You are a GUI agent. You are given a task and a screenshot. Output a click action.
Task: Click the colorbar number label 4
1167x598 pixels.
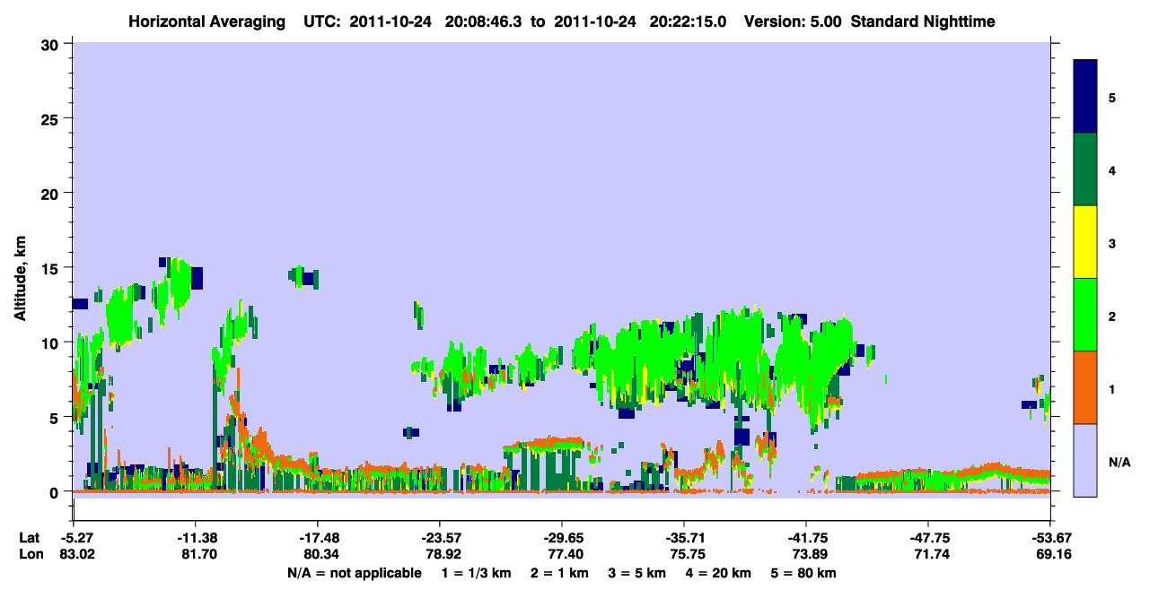[x=1112, y=169]
